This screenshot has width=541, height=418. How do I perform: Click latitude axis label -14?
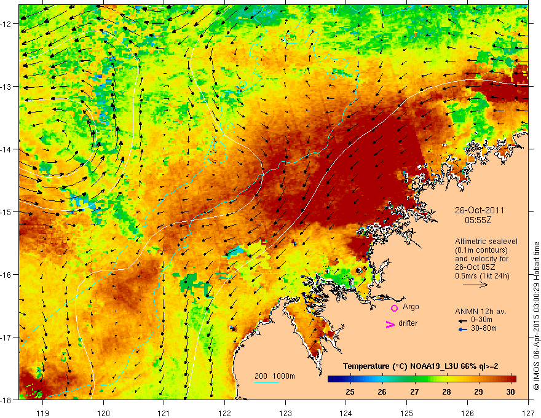[6, 149]
